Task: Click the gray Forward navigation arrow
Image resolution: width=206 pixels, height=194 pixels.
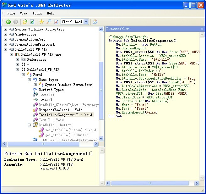Action: 15,22
